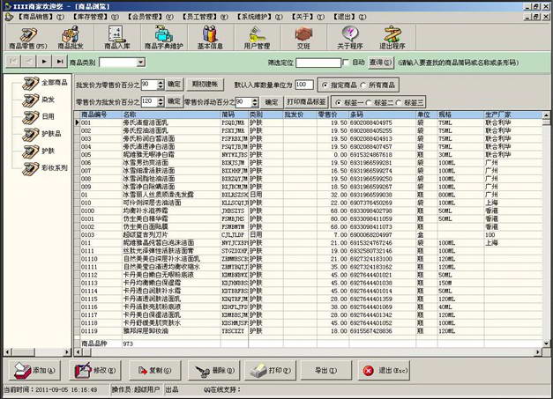Viewport: 553px width, 399px height.
Task: Select the 标签二 radio button
Action: [368, 102]
